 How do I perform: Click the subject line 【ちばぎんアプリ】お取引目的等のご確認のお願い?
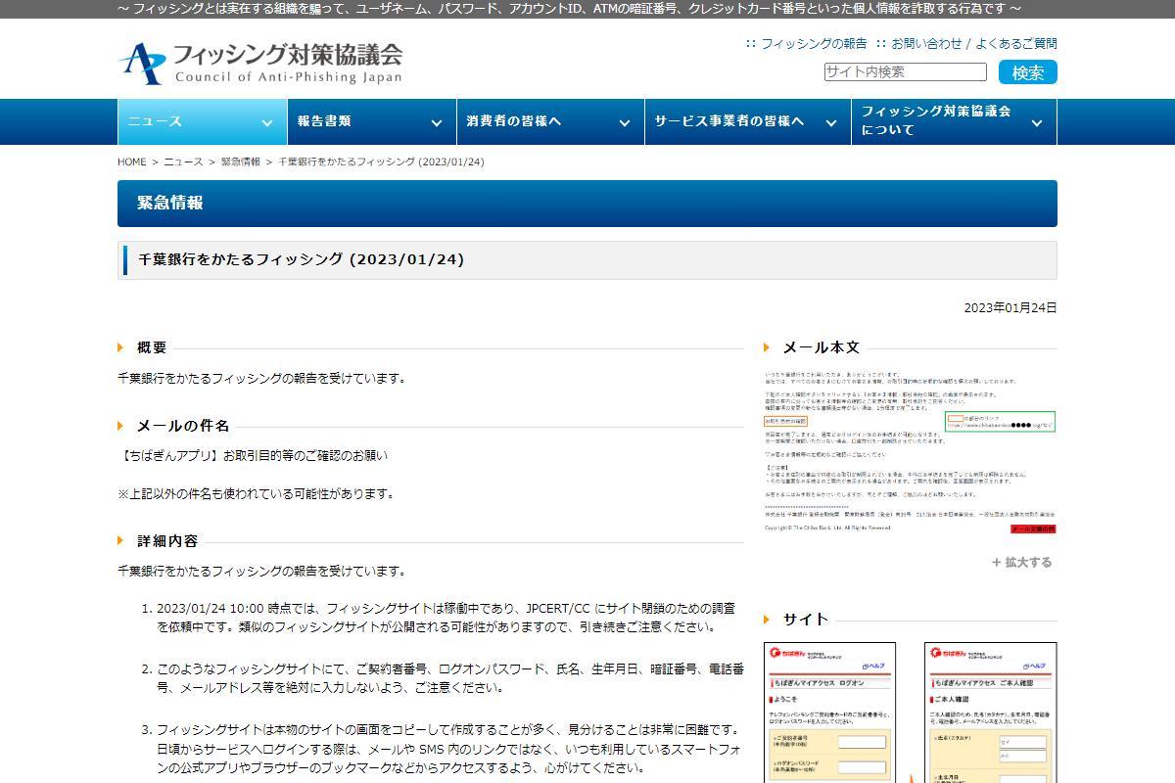[x=253, y=455]
